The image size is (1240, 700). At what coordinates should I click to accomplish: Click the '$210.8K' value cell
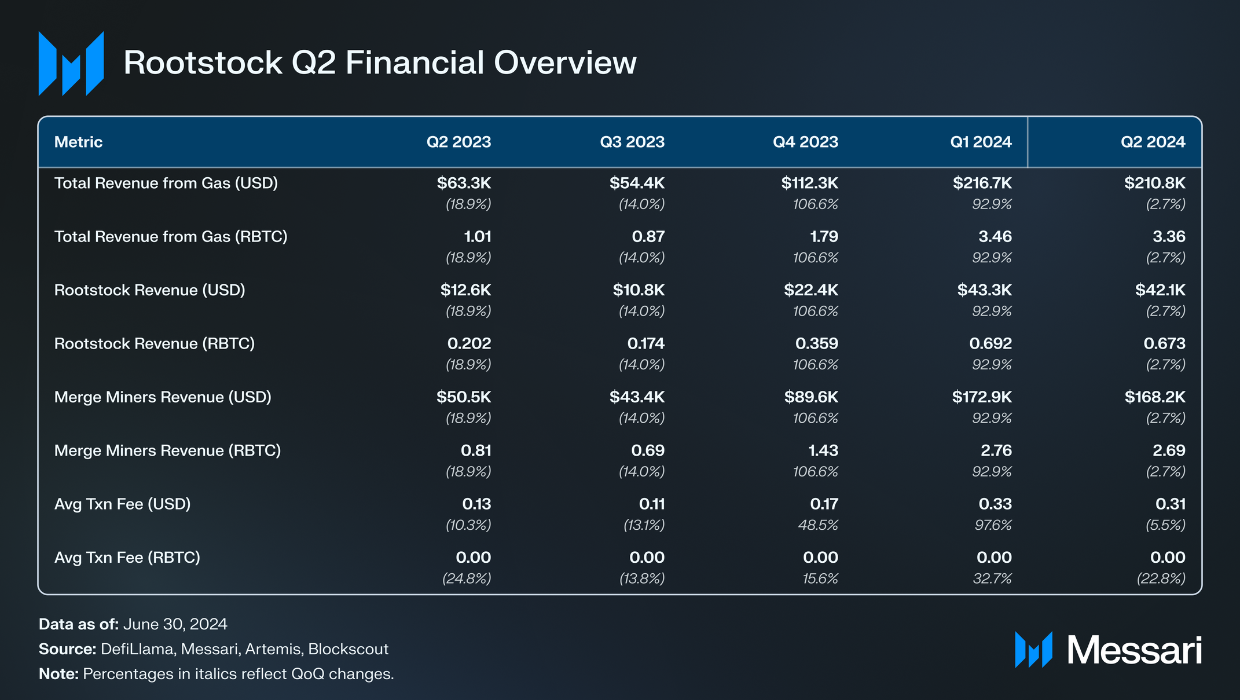[x=1155, y=184]
